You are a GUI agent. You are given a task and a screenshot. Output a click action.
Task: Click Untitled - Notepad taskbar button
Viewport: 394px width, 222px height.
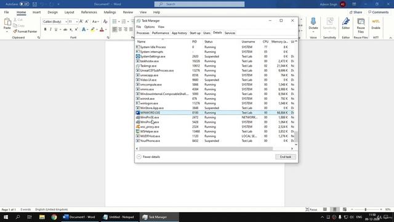[119, 217]
